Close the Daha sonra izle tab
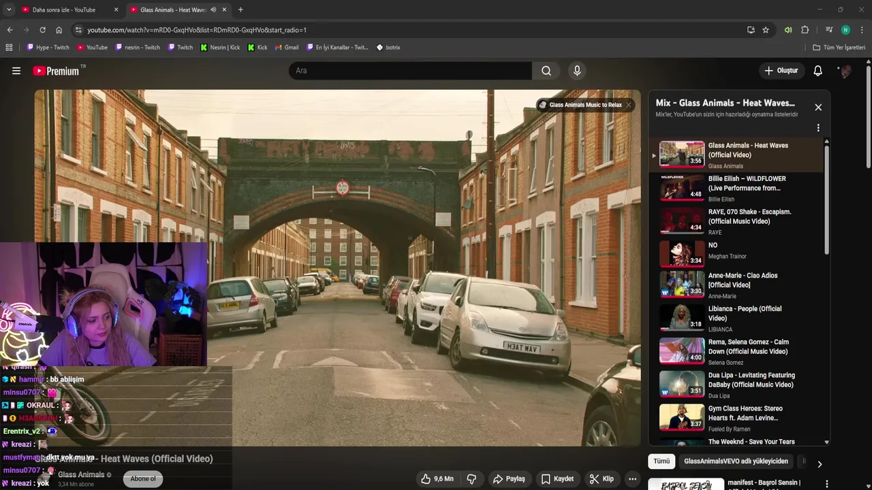The width and height of the screenshot is (872, 490). tap(116, 10)
